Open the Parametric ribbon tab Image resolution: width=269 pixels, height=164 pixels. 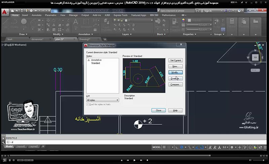[51, 15]
